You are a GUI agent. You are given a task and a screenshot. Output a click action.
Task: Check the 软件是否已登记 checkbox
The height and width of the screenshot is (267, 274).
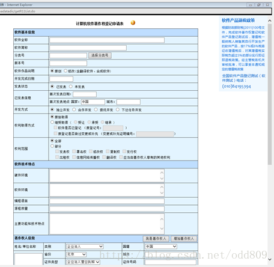coord(55,127)
